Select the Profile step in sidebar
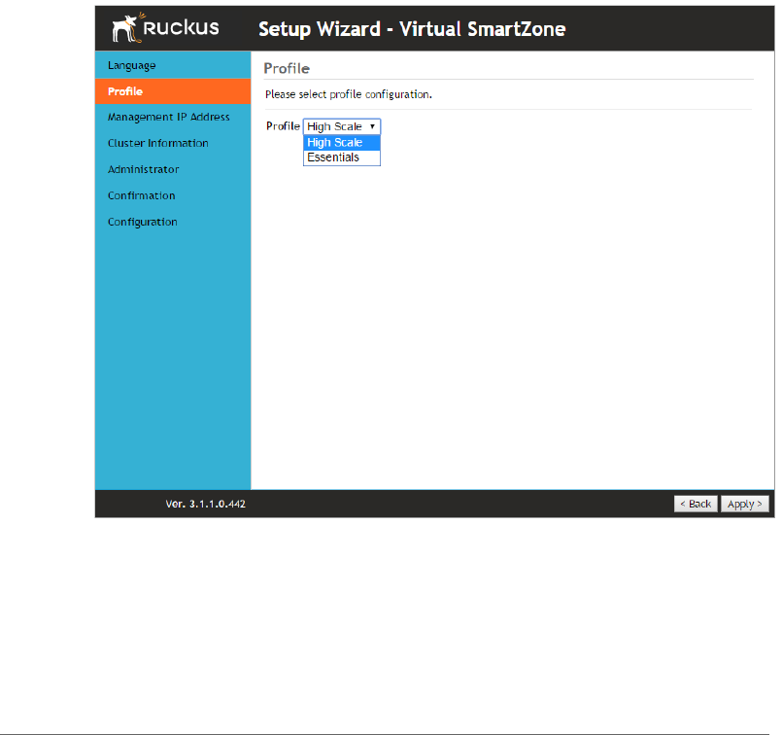This screenshot has height=735, width=782. pyautogui.click(x=173, y=91)
